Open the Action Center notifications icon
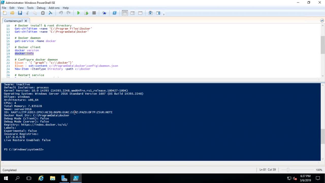Image resolution: width=325 pixels, height=183 pixels. (x=318, y=178)
